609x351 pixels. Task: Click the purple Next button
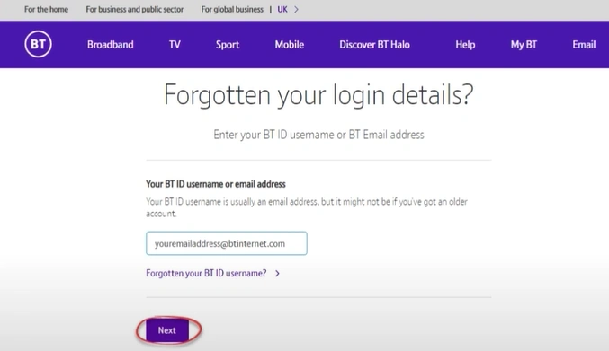(x=167, y=330)
